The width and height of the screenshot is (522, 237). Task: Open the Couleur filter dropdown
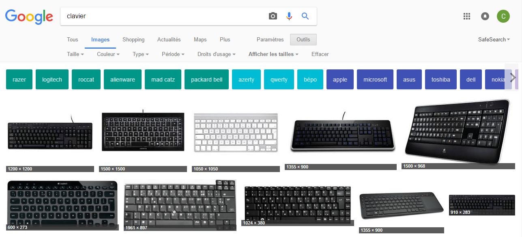108,54
